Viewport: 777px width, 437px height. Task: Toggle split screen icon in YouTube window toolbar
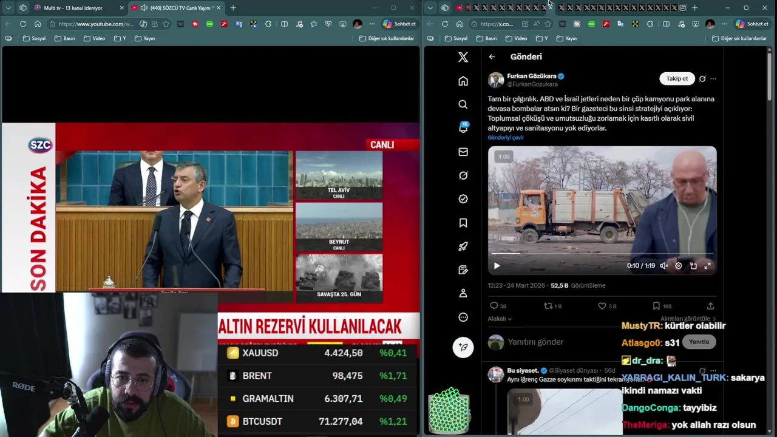284,24
